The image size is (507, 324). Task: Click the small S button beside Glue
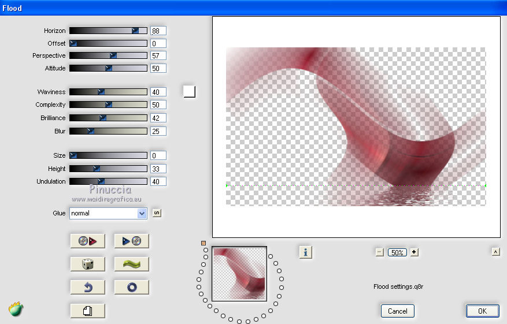[x=157, y=213]
